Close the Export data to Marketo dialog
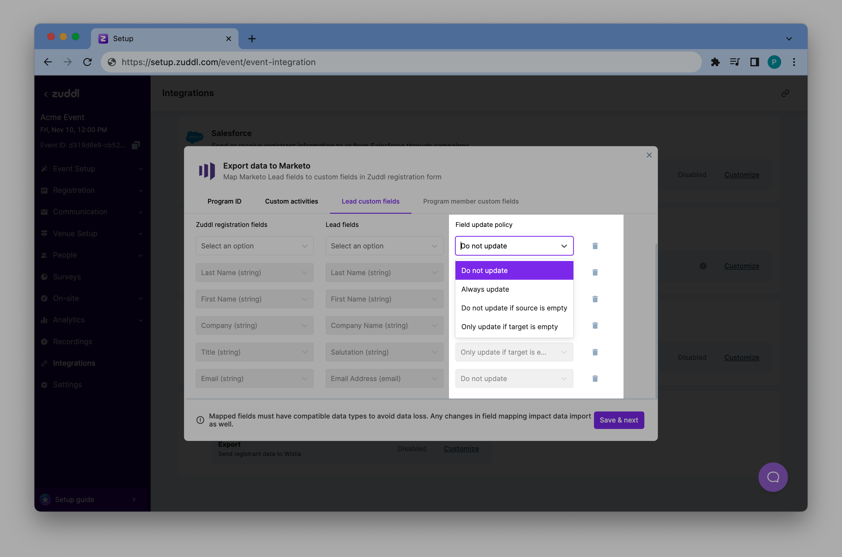Viewport: 842px width, 557px height. tap(649, 155)
